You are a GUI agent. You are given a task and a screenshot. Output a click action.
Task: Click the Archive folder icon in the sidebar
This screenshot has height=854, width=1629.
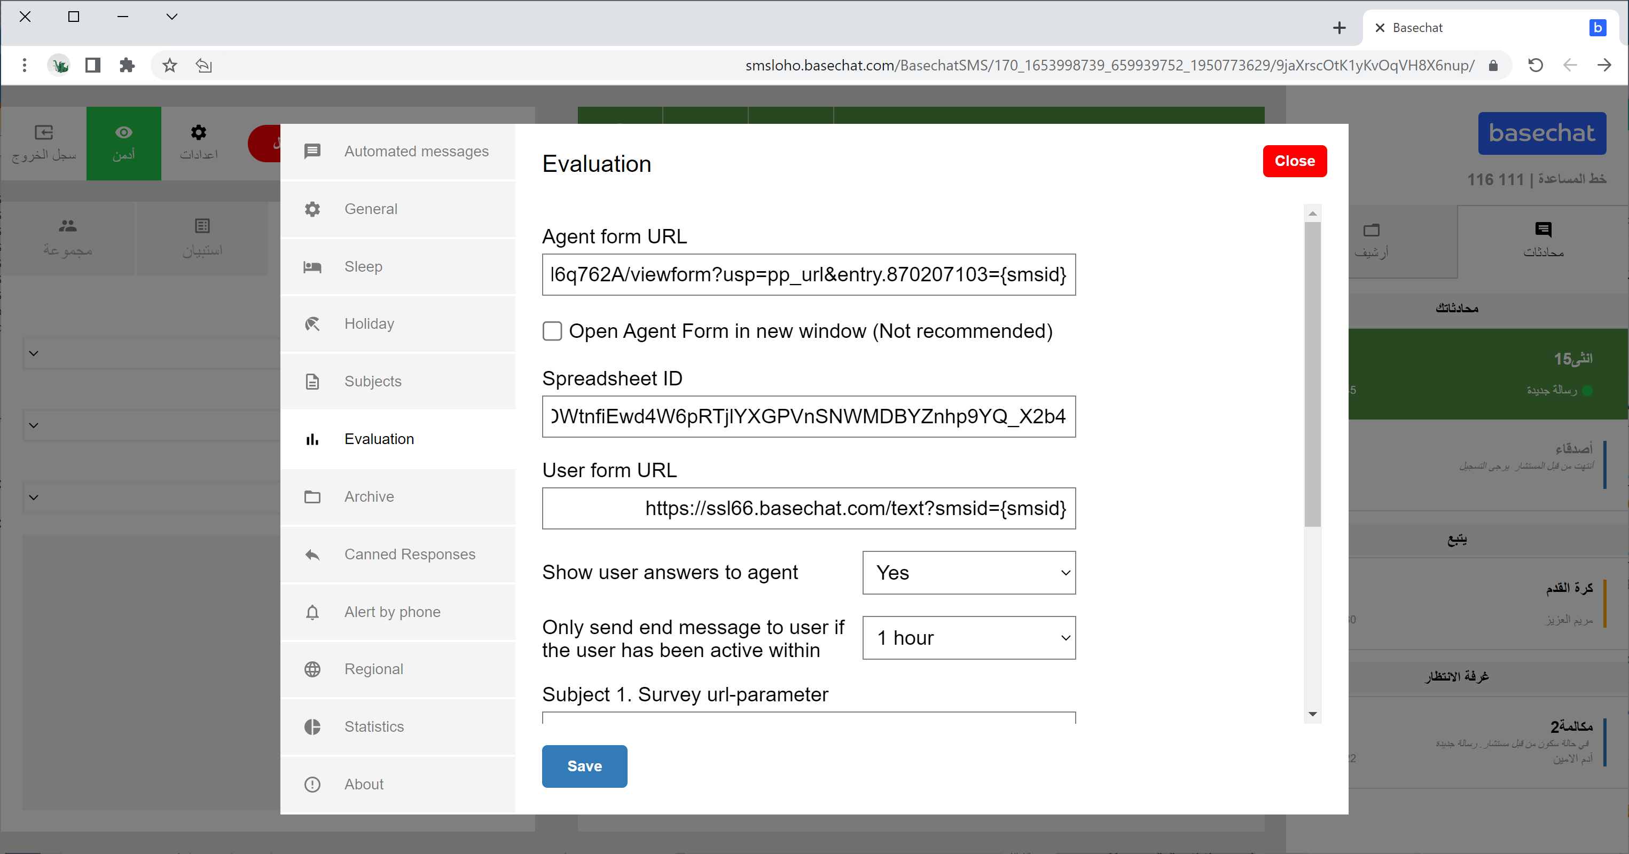coord(312,497)
